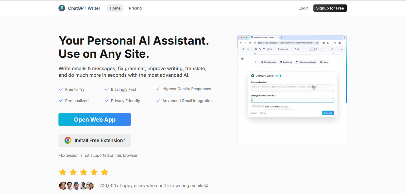The width and height of the screenshot is (406, 193).
Task: Select the Home nav item
Action: coord(115,8)
